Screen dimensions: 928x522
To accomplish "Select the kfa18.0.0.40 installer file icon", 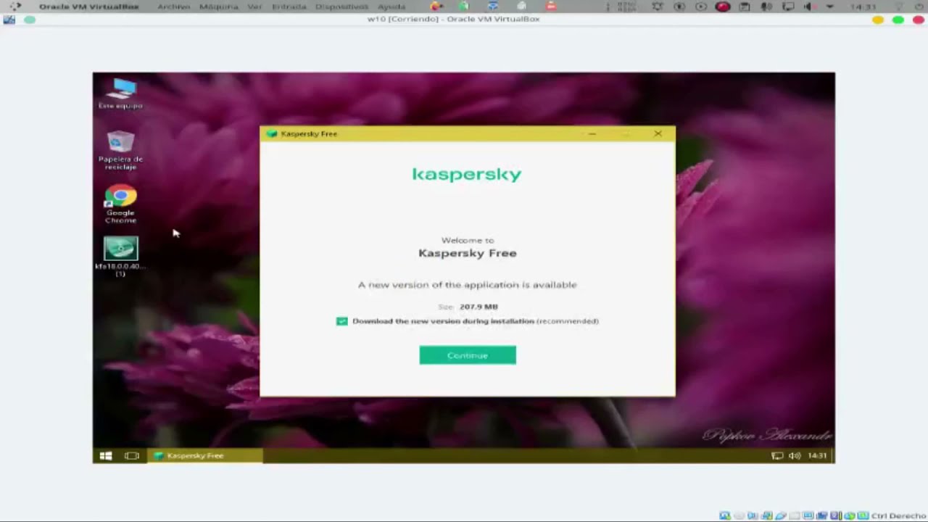I will tap(120, 257).
